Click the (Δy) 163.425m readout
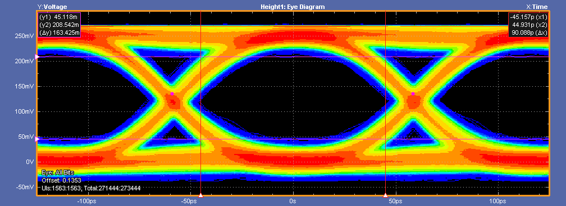This screenshot has height=206, width=566. tap(59, 33)
